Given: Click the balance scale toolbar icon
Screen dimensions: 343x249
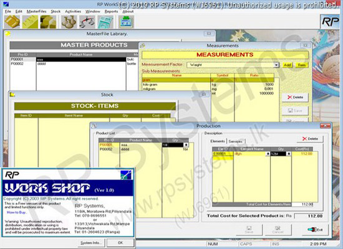Looking at the screenshot, I should [87, 22].
